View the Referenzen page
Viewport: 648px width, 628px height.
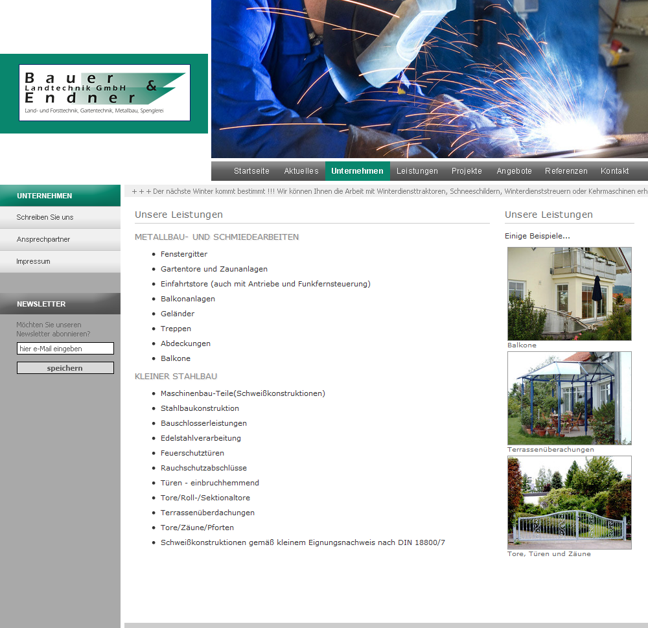(x=566, y=171)
